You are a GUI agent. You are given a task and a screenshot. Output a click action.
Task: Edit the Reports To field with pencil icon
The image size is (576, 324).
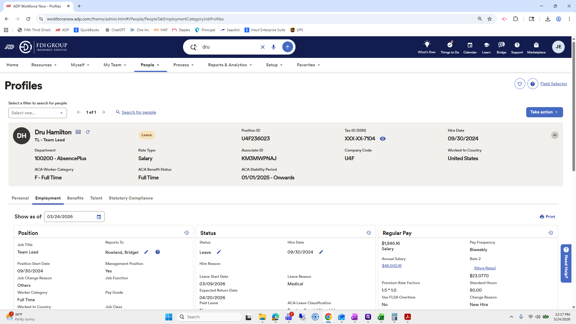(x=146, y=252)
